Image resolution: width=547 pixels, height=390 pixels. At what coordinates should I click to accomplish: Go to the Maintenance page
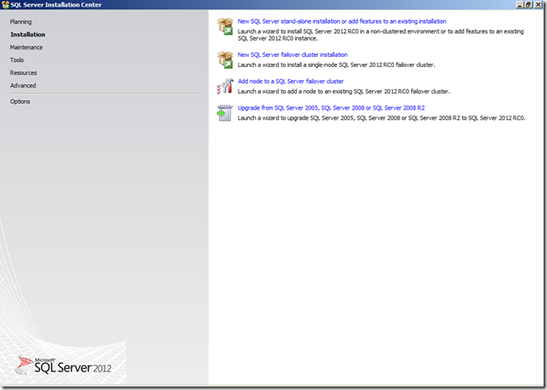point(26,47)
